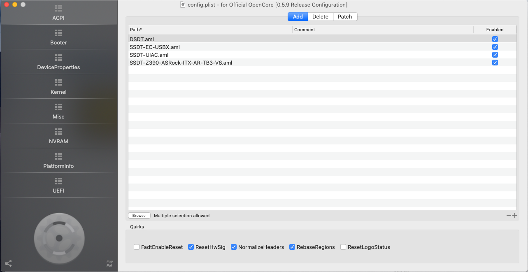Toggle Enabled checkbox for SSDT-EC-USBX.aml

pyautogui.click(x=495, y=47)
